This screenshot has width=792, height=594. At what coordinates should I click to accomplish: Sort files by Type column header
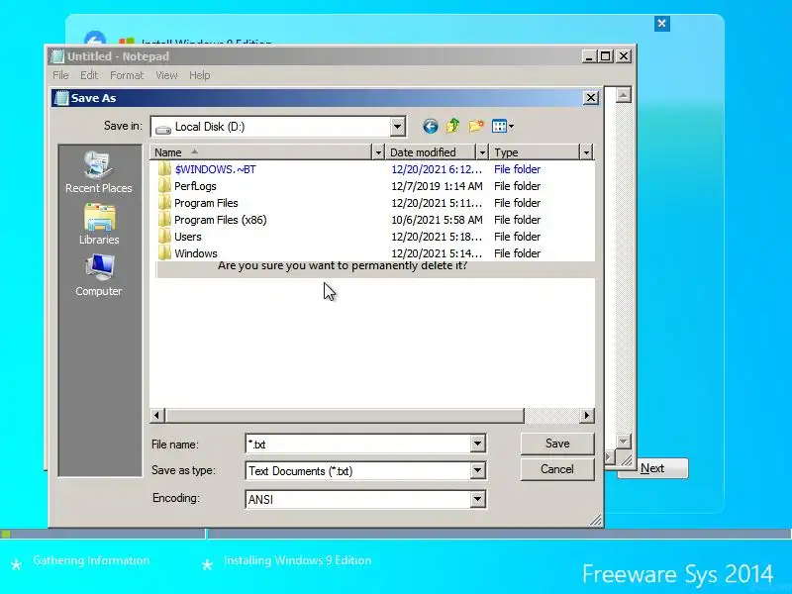click(535, 152)
